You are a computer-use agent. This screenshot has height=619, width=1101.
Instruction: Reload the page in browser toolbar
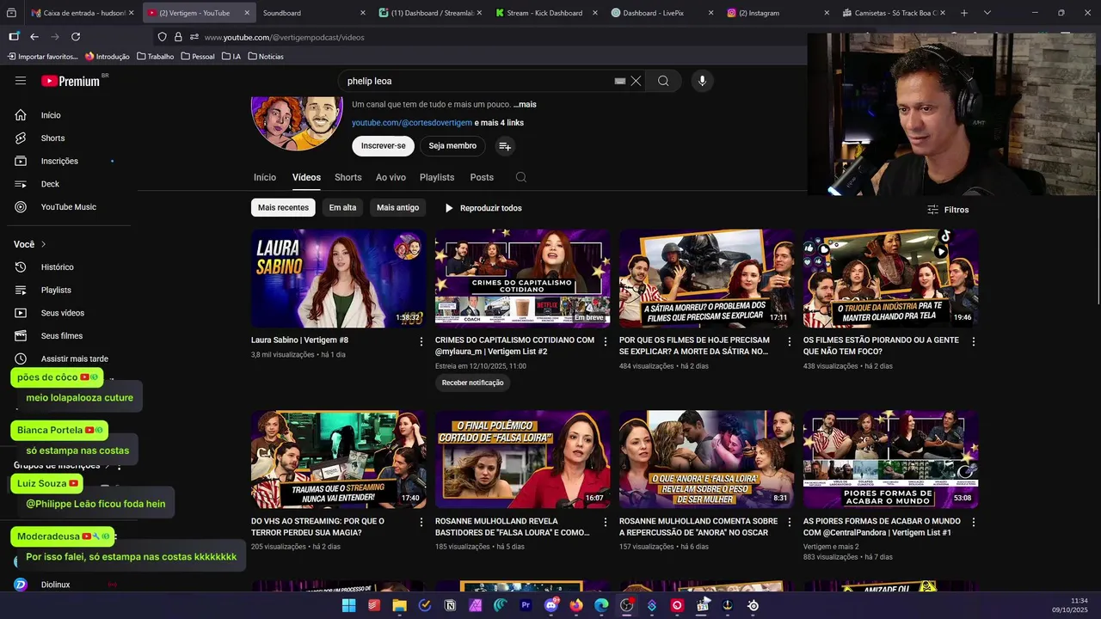tap(76, 37)
